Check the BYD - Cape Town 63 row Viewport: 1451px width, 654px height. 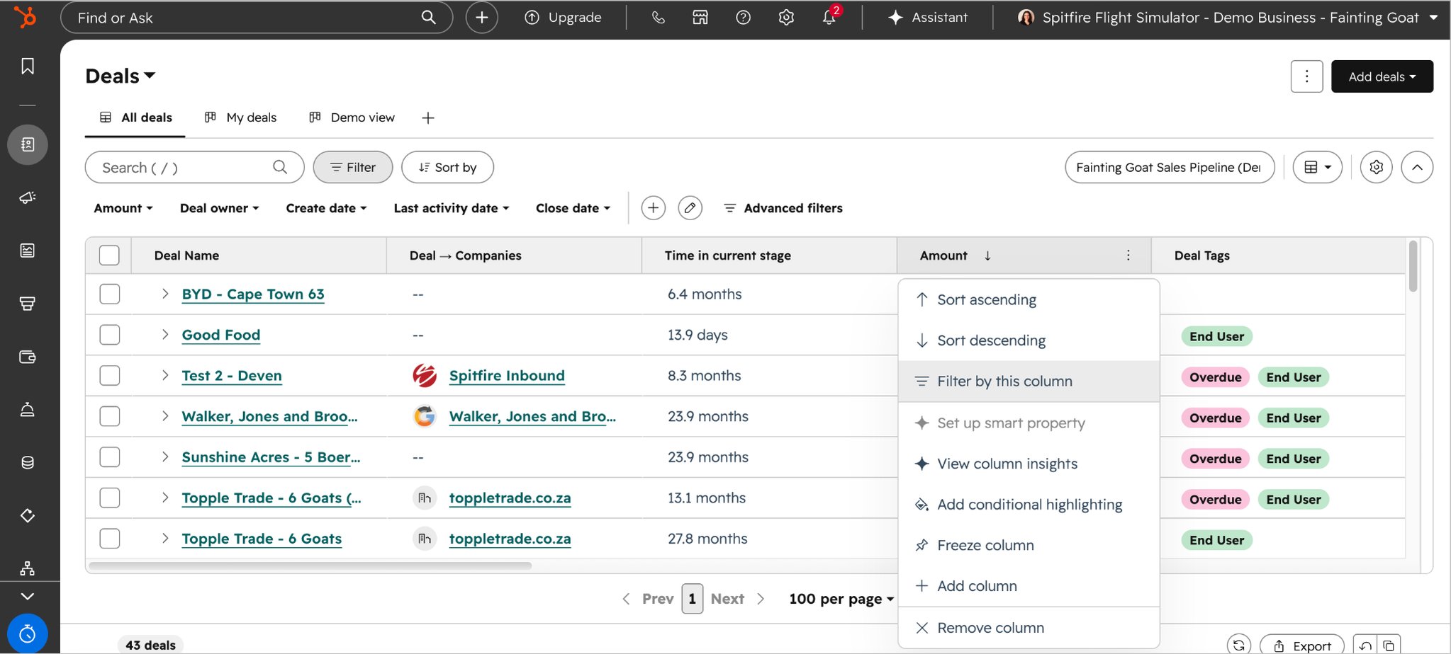[109, 294]
